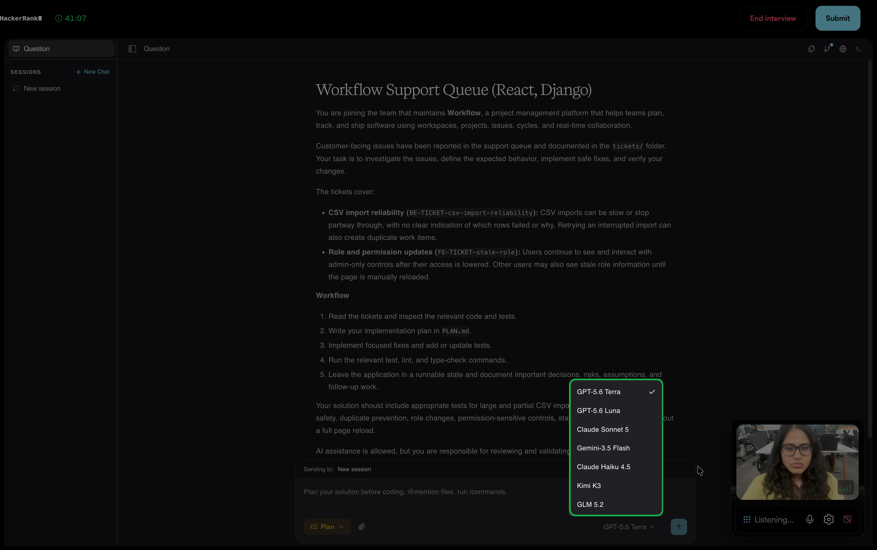Toggle the microphone icon
The width and height of the screenshot is (877, 550).
[810, 520]
